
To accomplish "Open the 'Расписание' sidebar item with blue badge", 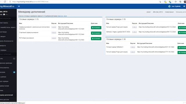I will [8, 72].
